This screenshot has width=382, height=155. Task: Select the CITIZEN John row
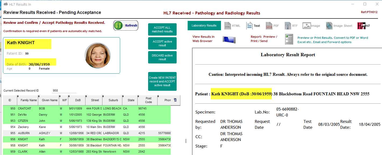click(87, 121)
